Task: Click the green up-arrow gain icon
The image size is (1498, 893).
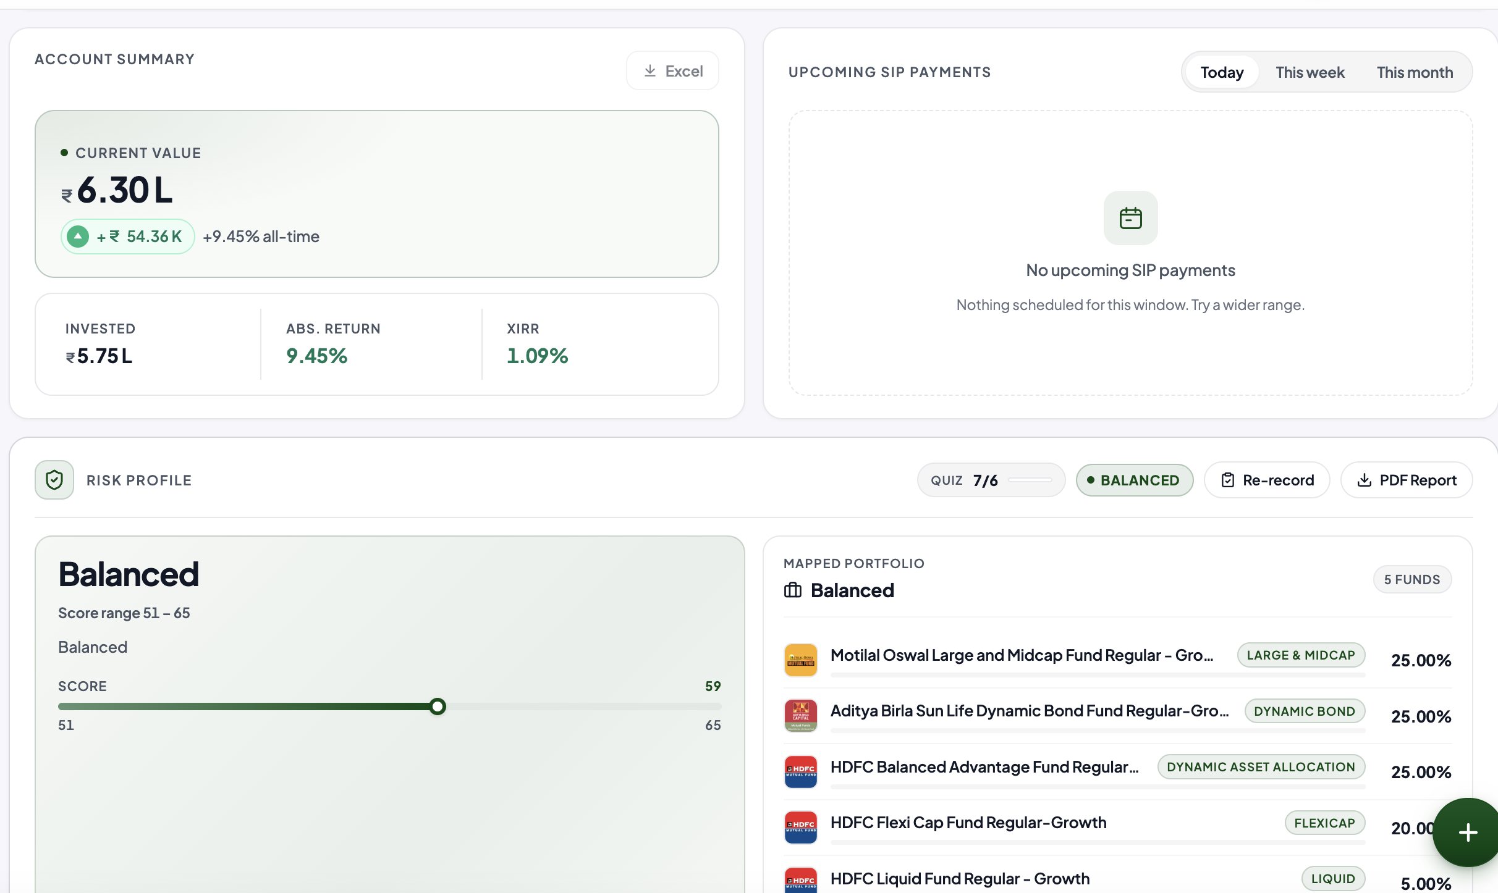Action: pos(78,237)
